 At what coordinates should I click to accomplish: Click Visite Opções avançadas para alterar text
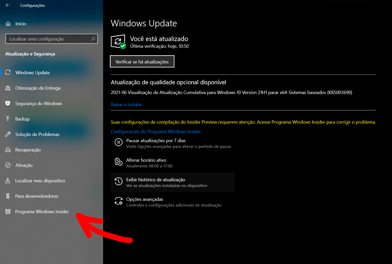click(178, 146)
